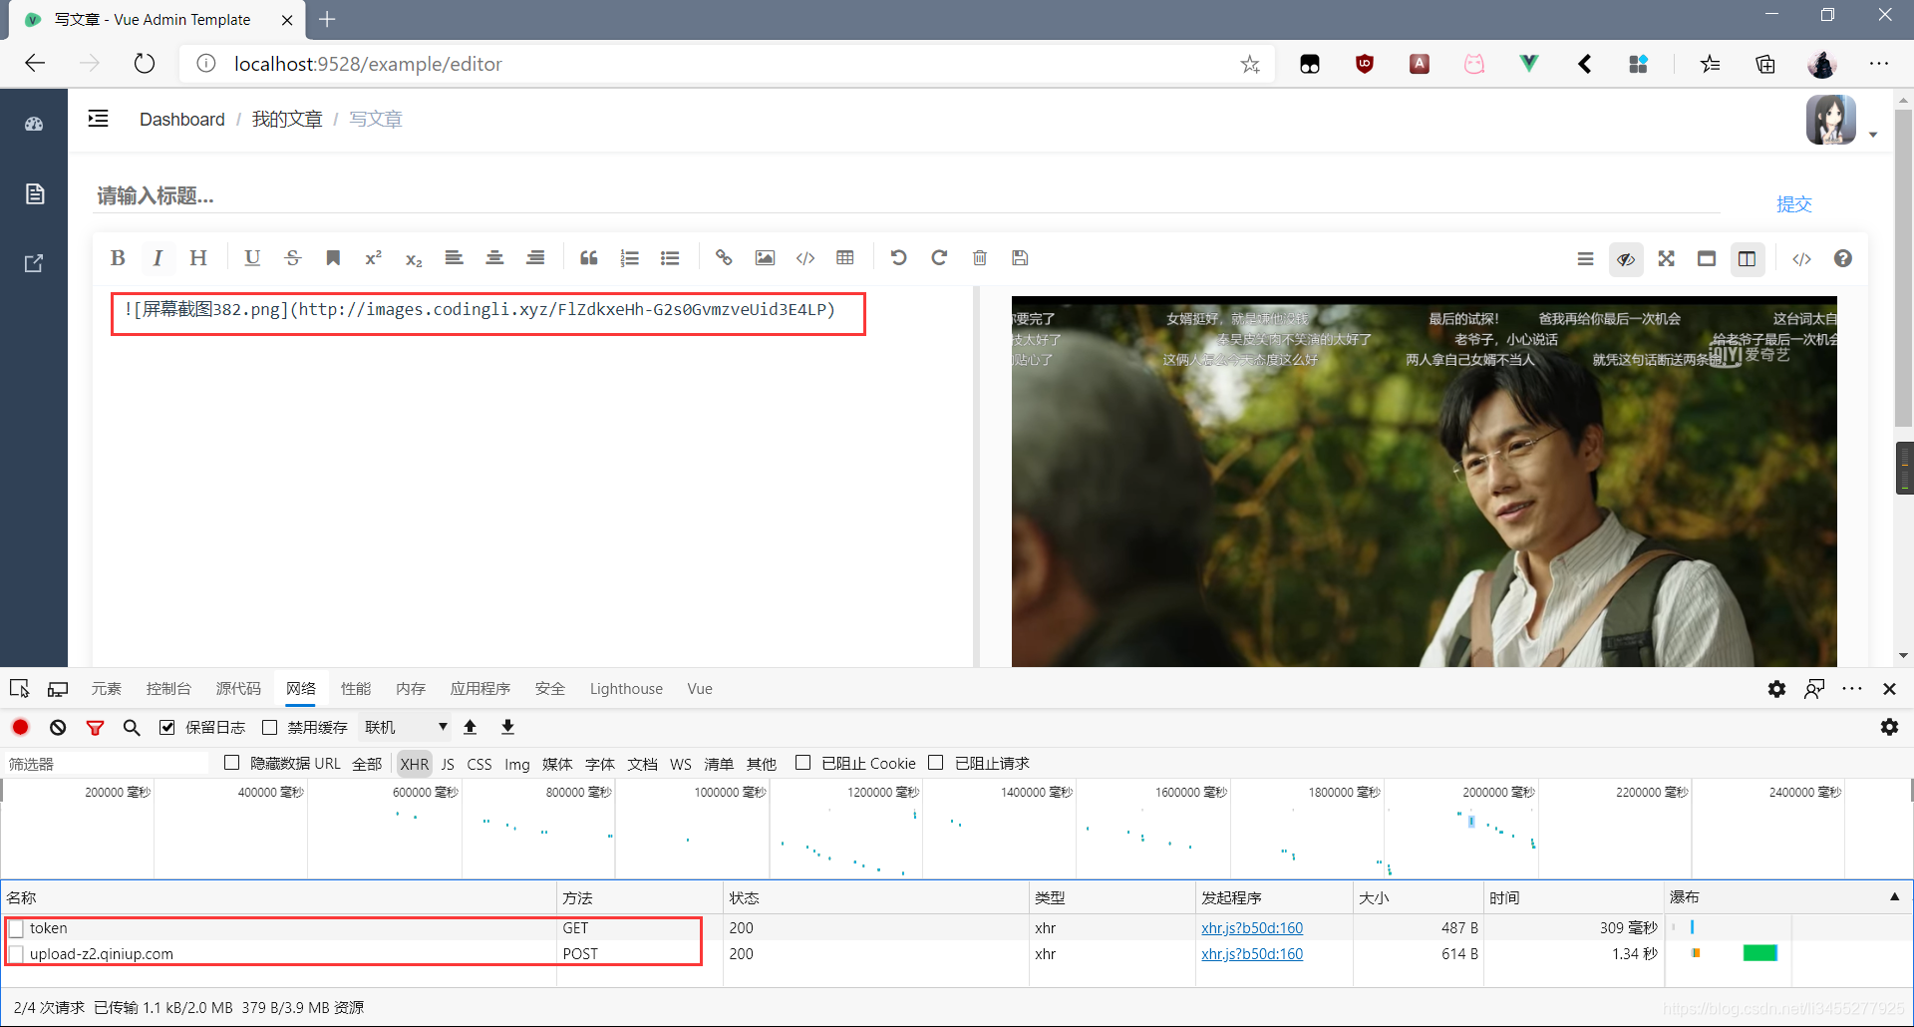1914x1027 pixels.
Task: Open the external link sidebar icon
Action: tap(34, 263)
